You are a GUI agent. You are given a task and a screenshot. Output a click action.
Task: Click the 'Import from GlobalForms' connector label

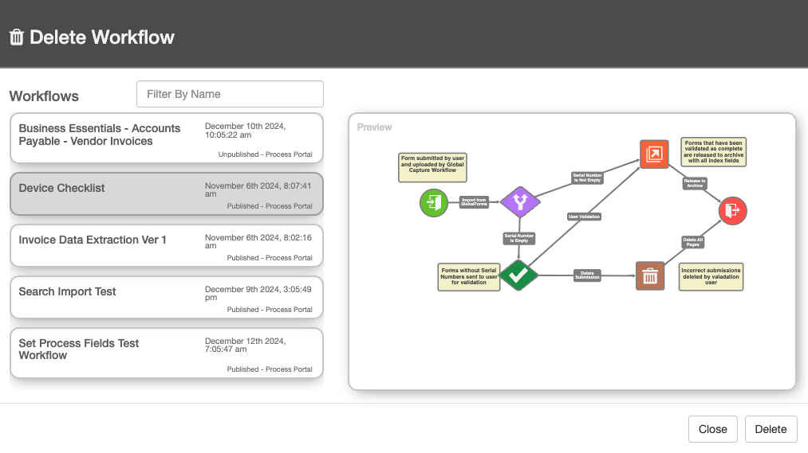(x=473, y=202)
